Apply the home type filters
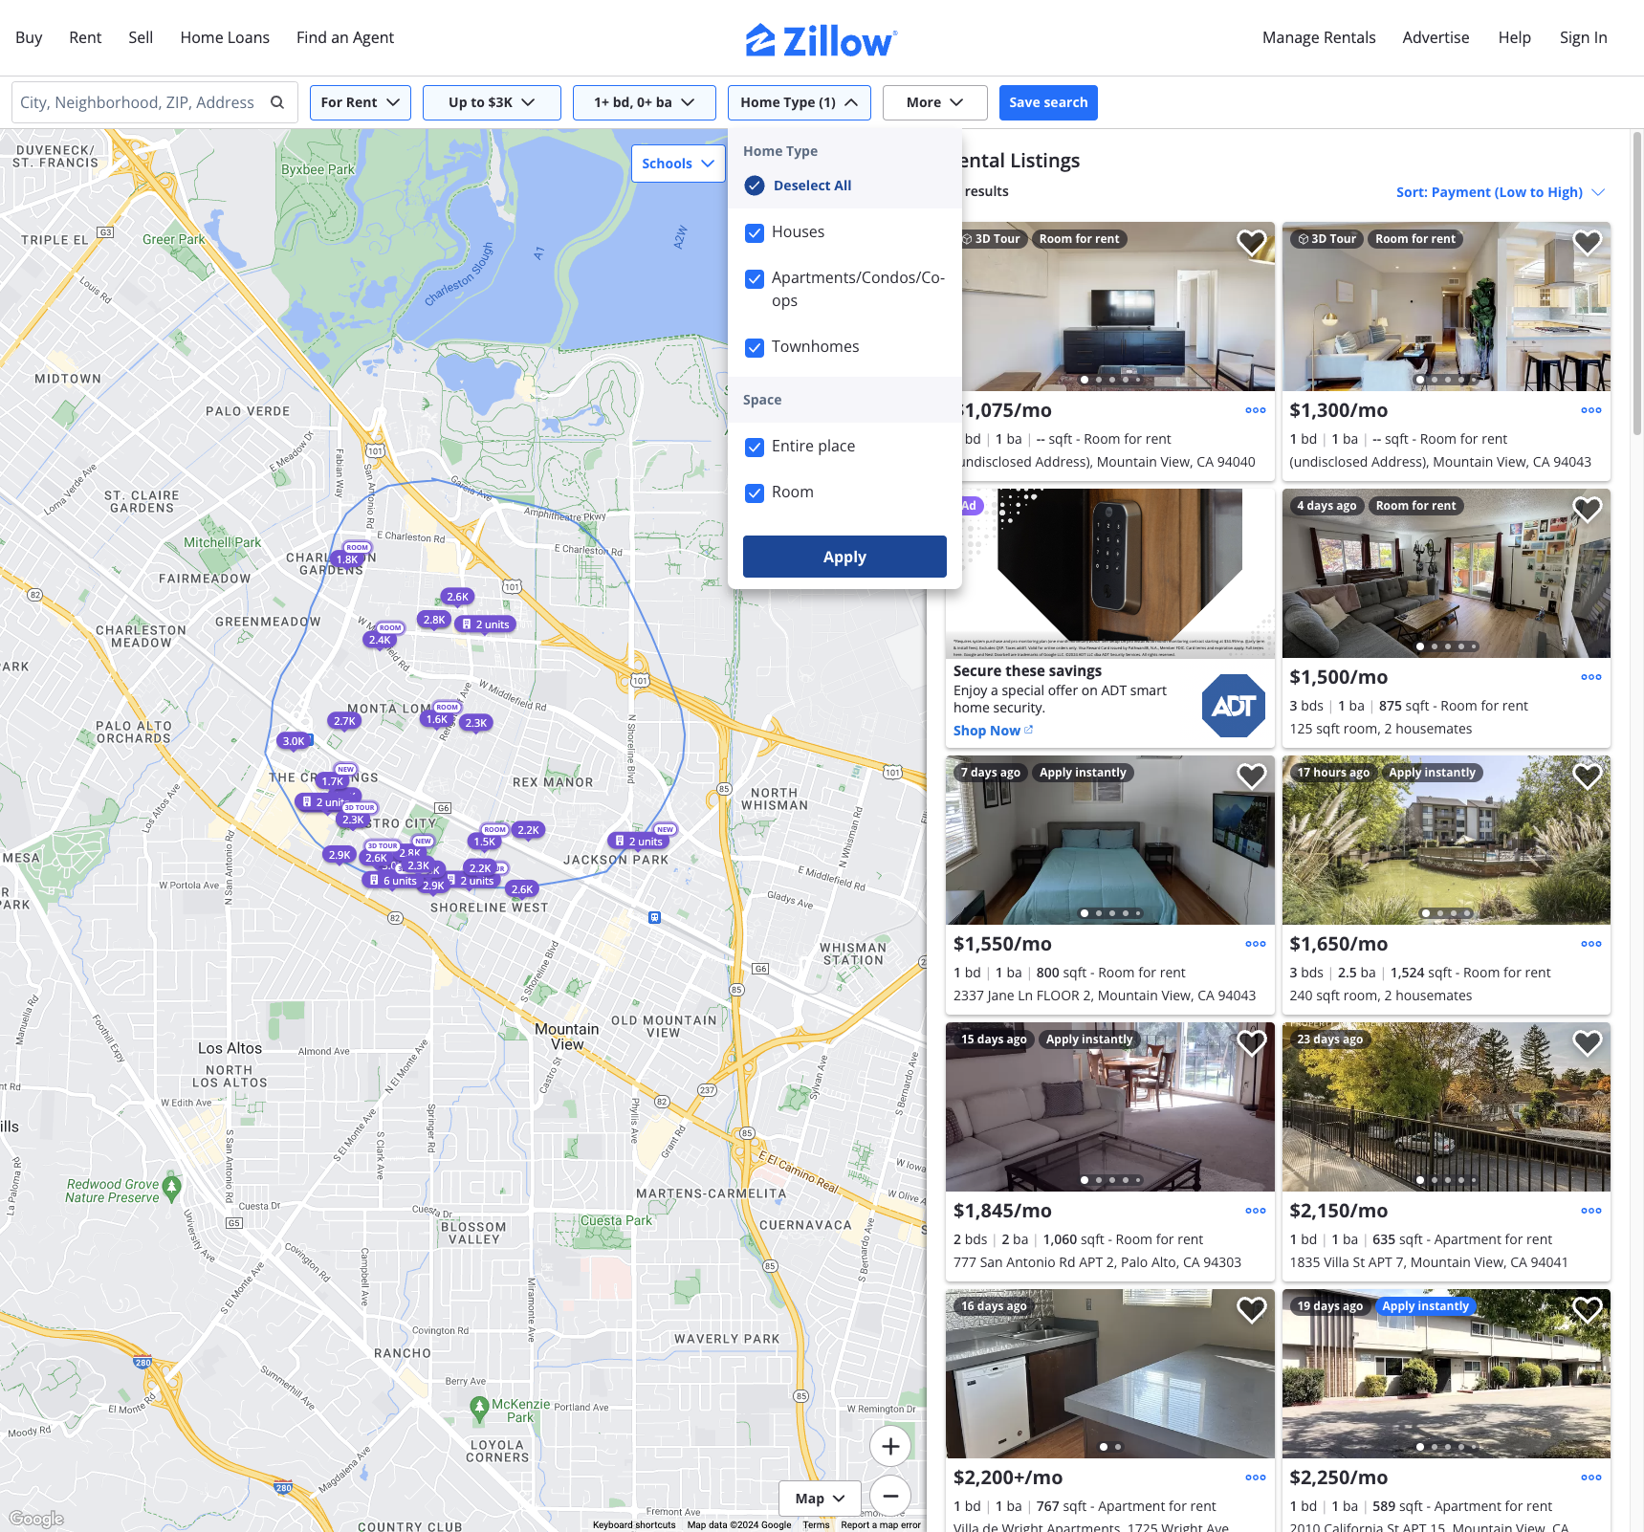 pyautogui.click(x=844, y=557)
